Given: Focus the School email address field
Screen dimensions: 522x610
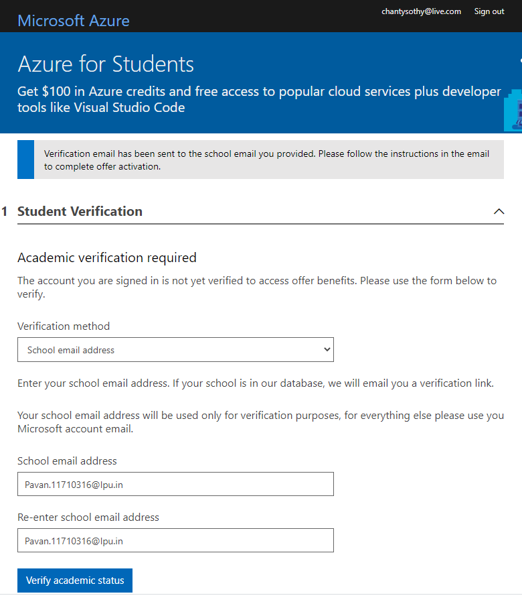Looking at the screenshot, I should 175,484.
